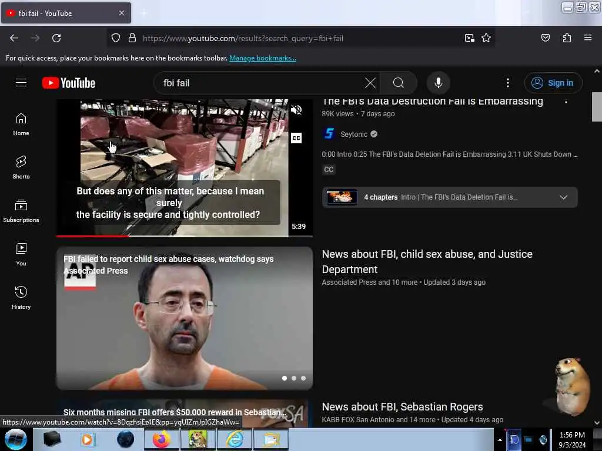Viewport: 602px width, 451px height.
Task: Open the Firefox application menu
Action: coord(588,38)
